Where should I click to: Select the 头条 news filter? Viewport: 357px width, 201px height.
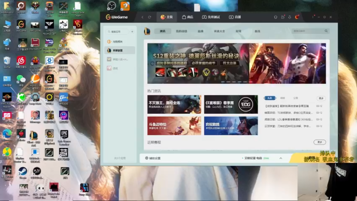click(270, 98)
